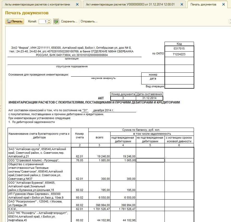Viewport: 231px width, 222px height.
Task: Select the 1 781 526,47 confirmed debt cell
Action: [123, 209]
